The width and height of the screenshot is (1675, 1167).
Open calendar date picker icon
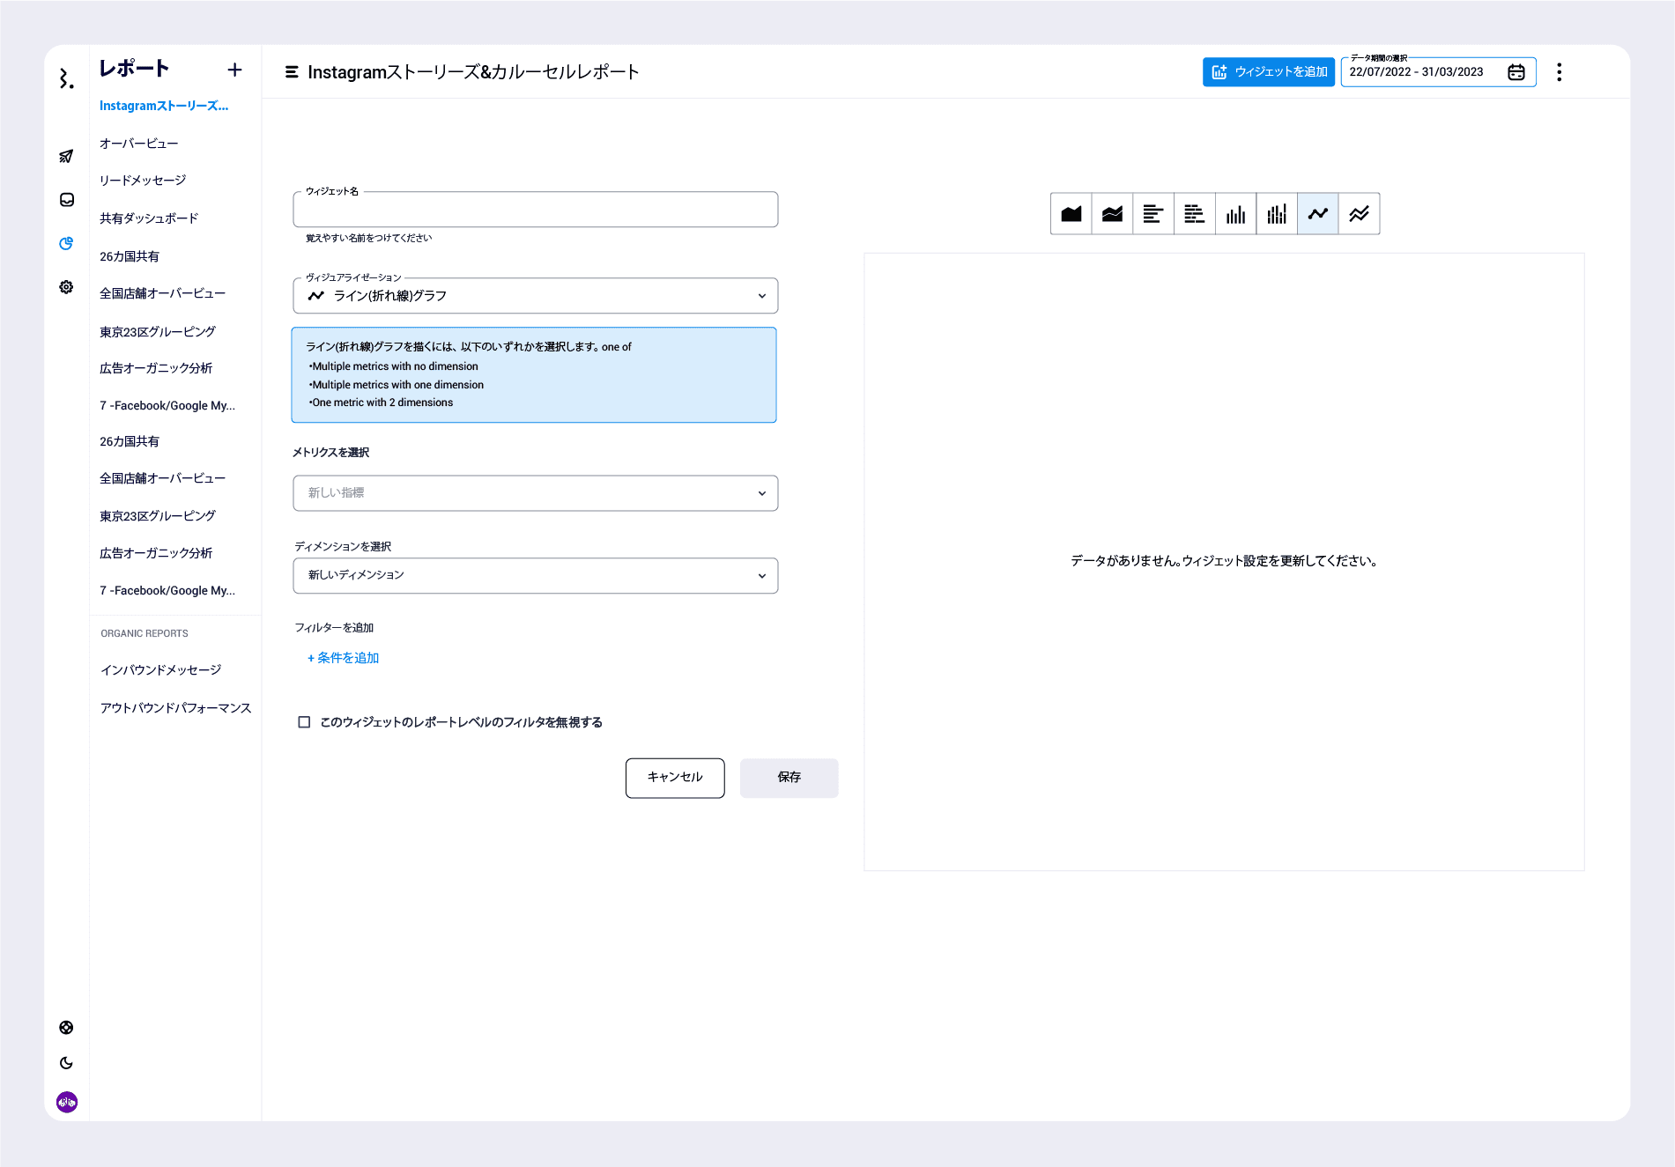coord(1516,72)
